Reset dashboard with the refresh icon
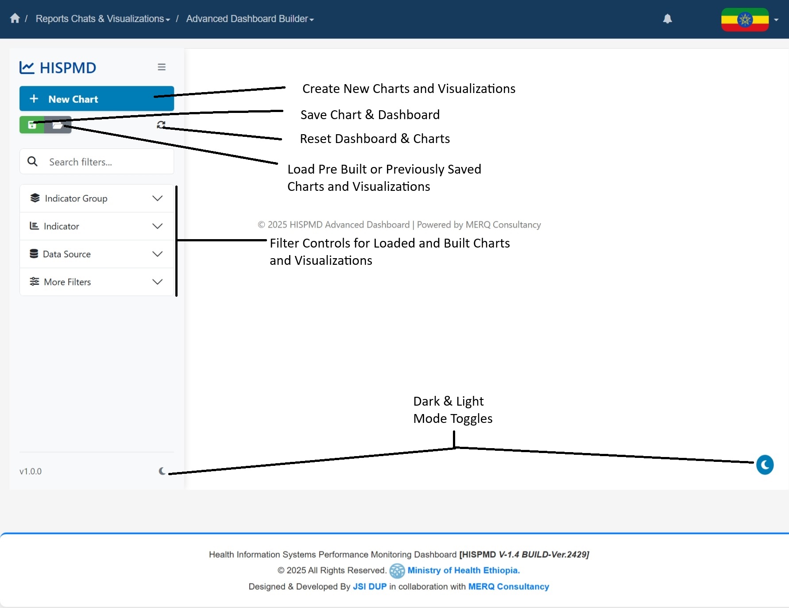 (161, 125)
